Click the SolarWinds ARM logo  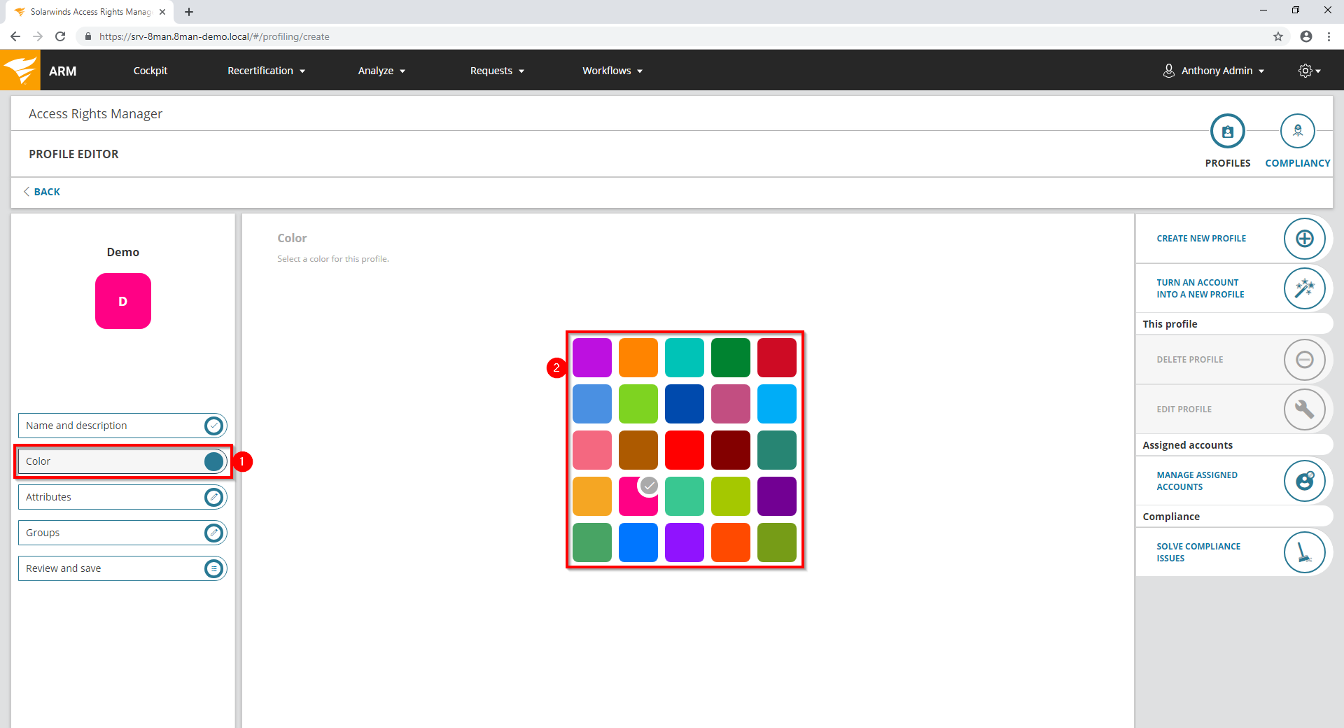(20, 71)
